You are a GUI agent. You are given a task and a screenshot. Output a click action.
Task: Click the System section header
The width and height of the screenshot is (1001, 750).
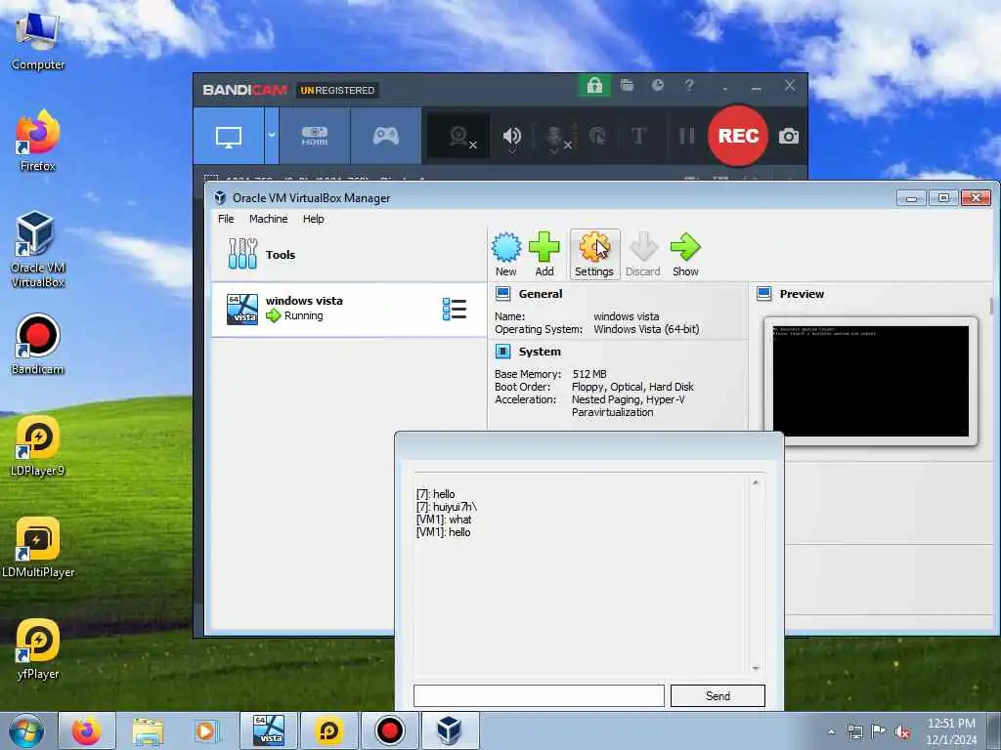540,352
